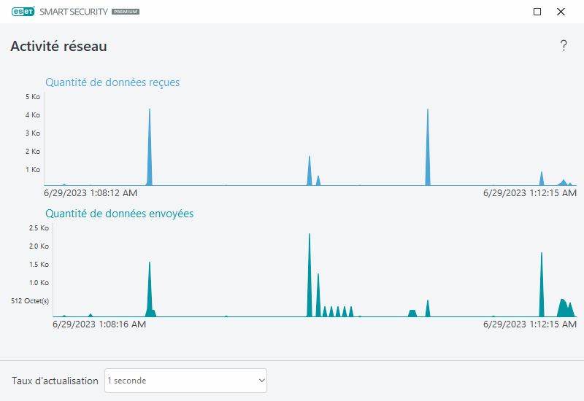Select the Quantité de données envoyées title
This screenshot has height=401, width=584.
119,214
